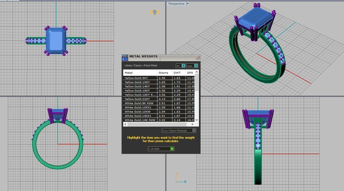Click the blue emerald-cut gem in perspective view
Image resolution: width=344 pixels, height=191 pixels.
click(255, 18)
